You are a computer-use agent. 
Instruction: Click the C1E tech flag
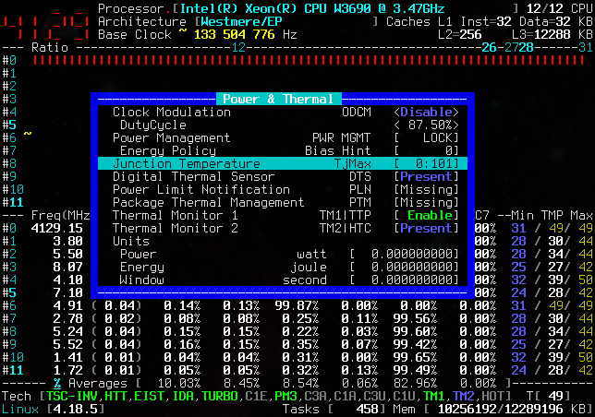pyautogui.click(x=256, y=396)
